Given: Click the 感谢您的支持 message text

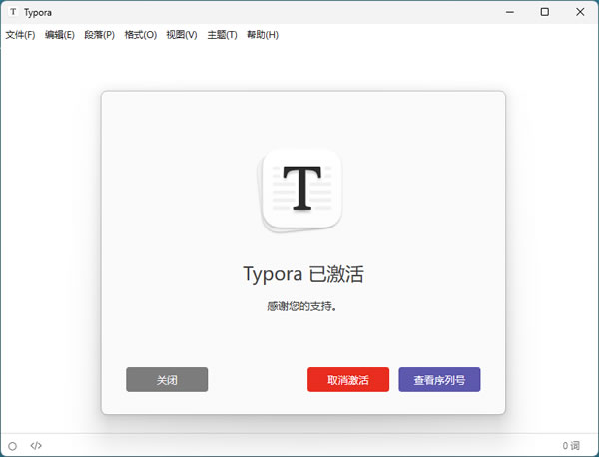Looking at the screenshot, I should tap(301, 306).
